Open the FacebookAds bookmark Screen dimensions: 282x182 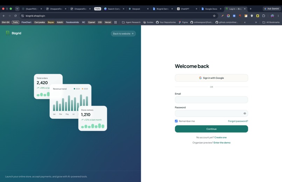72,22
